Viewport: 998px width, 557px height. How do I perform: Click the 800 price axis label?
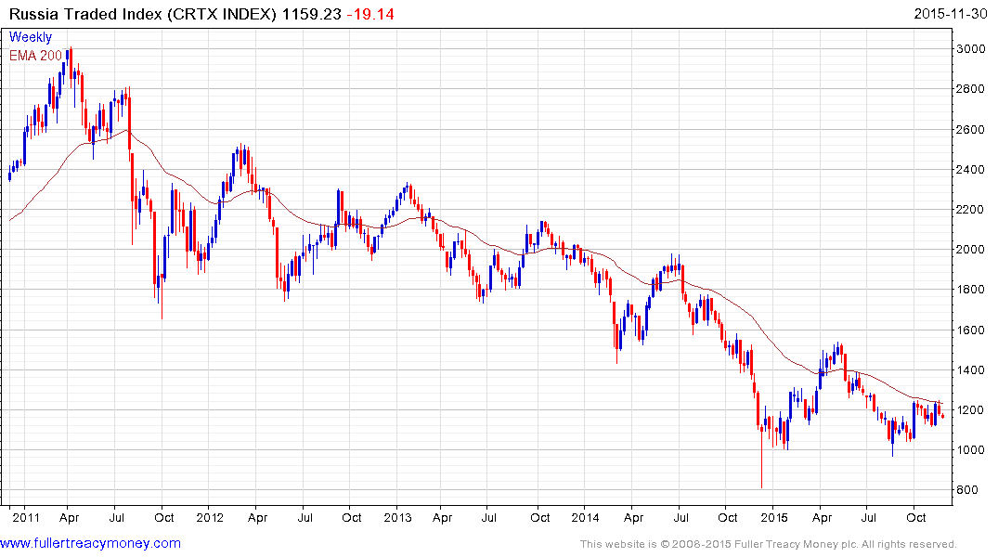tap(966, 490)
